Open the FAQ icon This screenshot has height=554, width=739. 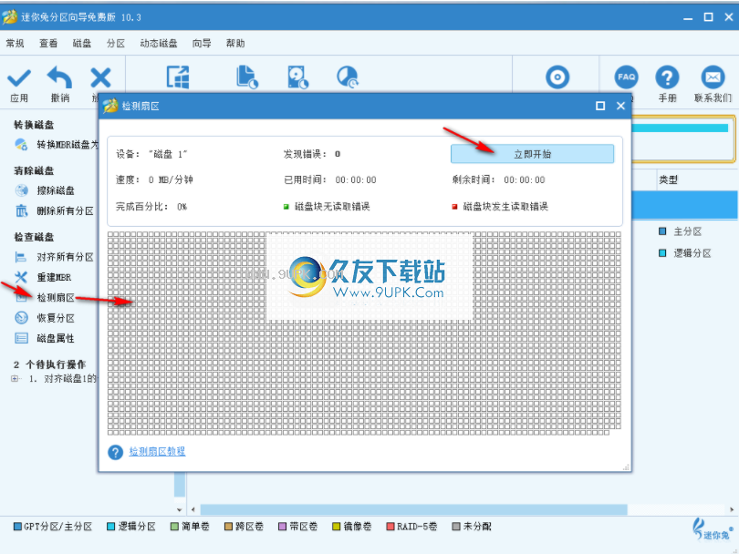tap(626, 77)
